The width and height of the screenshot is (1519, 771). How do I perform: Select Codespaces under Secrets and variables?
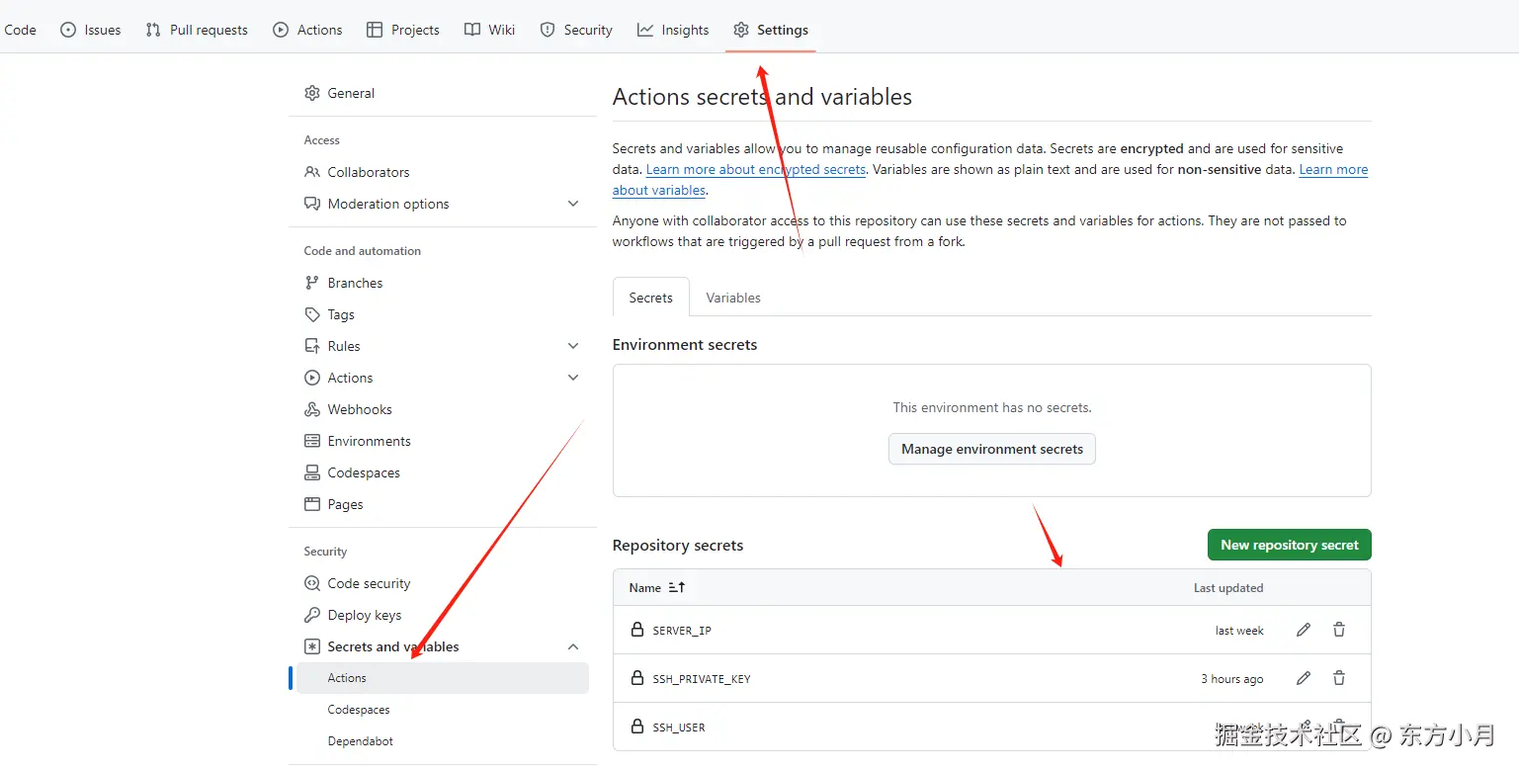[x=359, y=710]
